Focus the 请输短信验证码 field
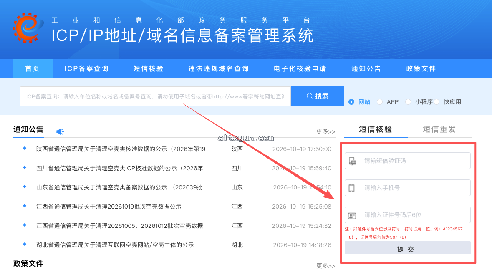The width and height of the screenshot is (492, 275). (408, 161)
